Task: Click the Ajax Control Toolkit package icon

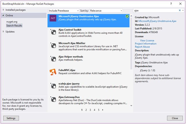Action: pyautogui.click(x=53, y=32)
